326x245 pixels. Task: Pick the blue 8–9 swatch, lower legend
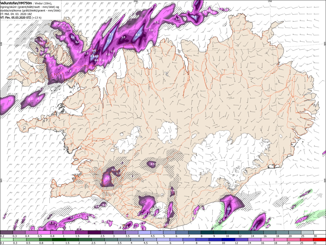202,239
